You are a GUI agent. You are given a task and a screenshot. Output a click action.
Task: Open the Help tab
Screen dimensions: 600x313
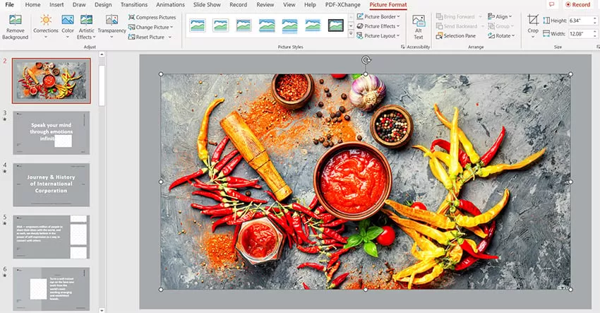click(x=310, y=5)
